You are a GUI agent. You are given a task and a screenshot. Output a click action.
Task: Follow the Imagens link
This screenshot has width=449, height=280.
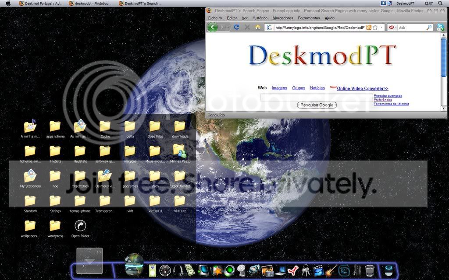279,88
